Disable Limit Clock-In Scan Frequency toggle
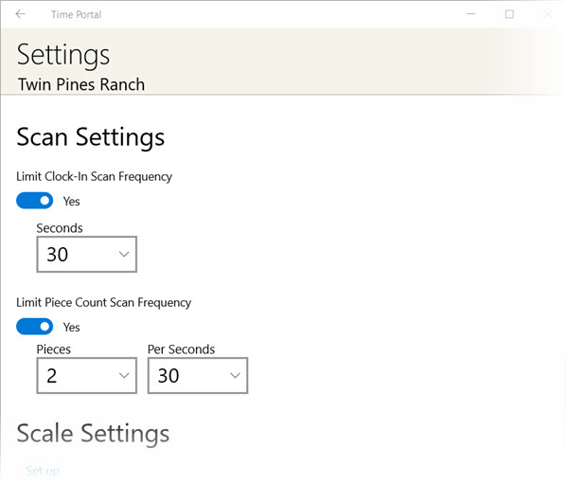Screen dimensions: 568x483 (35, 201)
